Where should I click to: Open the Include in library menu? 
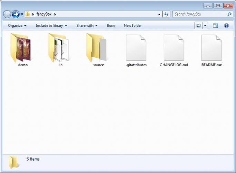click(x=51, y=26)
